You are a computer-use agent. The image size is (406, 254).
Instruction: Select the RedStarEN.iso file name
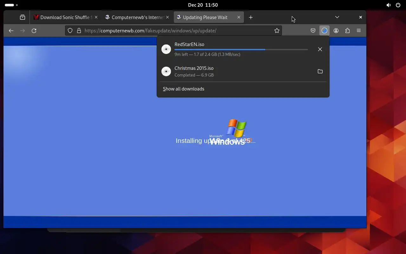pos(189,44)
